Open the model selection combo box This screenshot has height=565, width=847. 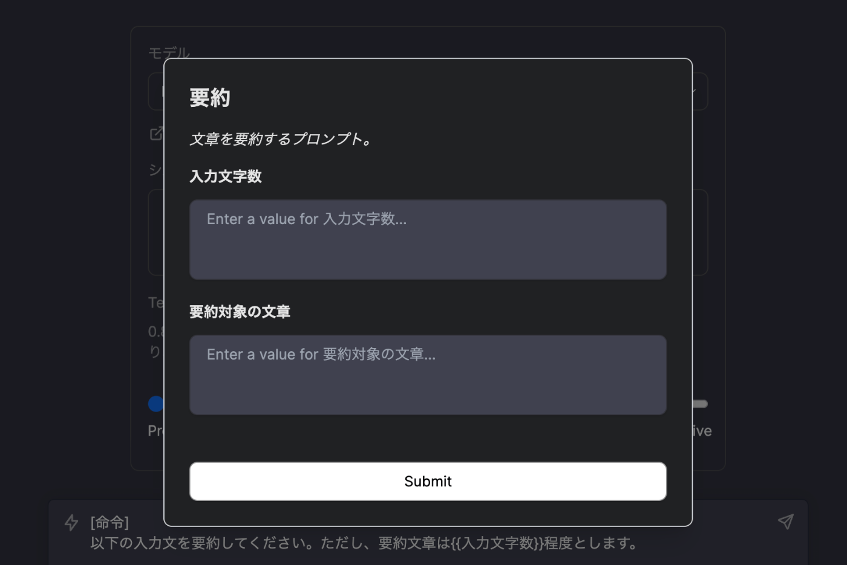[x=700, y=92]
